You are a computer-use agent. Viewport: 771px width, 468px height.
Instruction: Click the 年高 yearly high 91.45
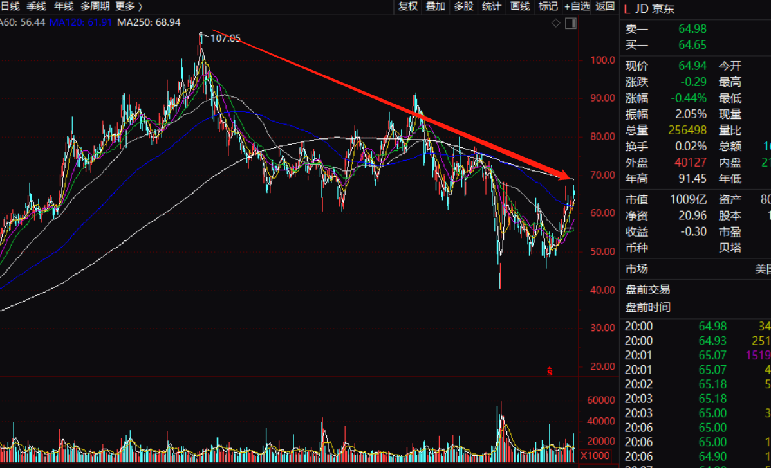pyautogui.click(x=692, y=178)
